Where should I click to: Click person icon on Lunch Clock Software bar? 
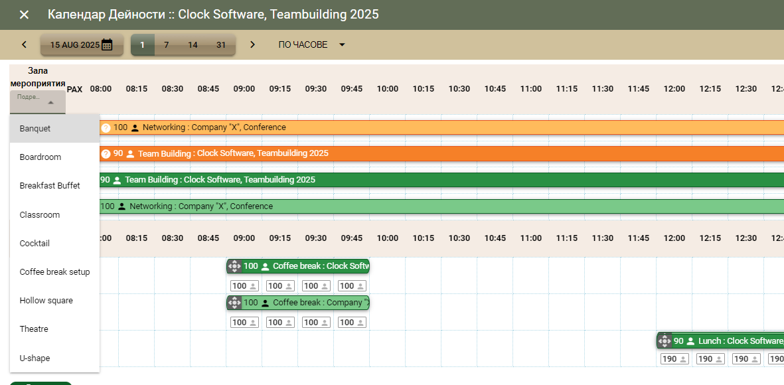tap(690, 341)
